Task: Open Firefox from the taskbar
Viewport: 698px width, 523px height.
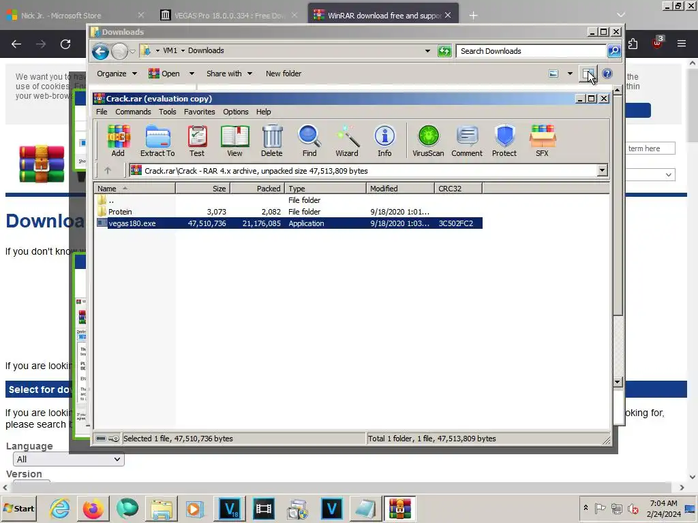Action: tap(93, 508)
